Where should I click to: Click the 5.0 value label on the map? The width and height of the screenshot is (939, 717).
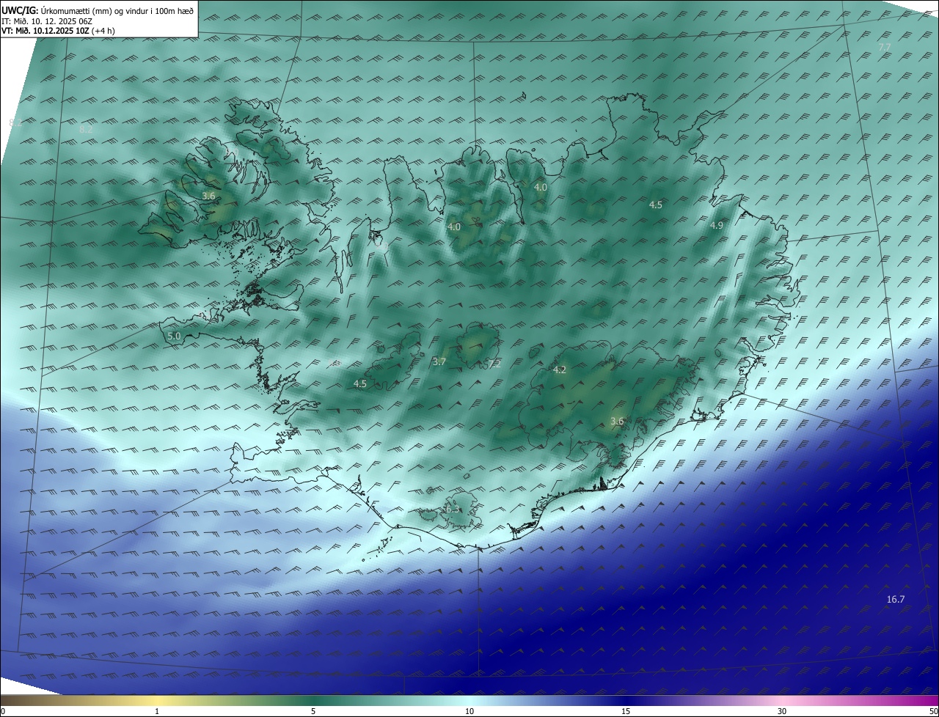[174, 336]
